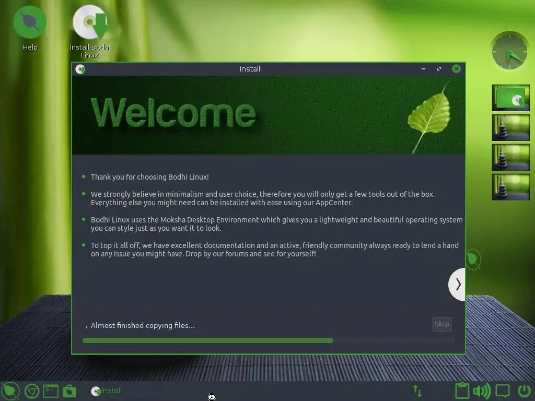Screen dimensions: 535x401
Task: Minimize the Install window
Action: 423,69
